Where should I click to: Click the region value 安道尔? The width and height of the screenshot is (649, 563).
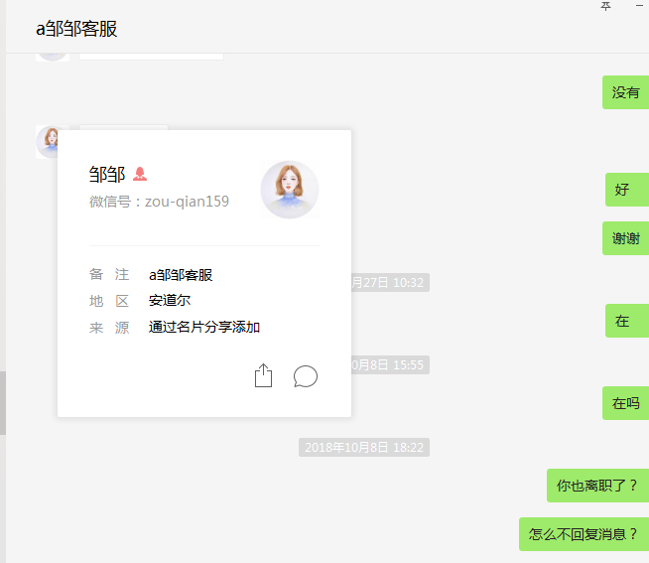click(x=170, y=301)
